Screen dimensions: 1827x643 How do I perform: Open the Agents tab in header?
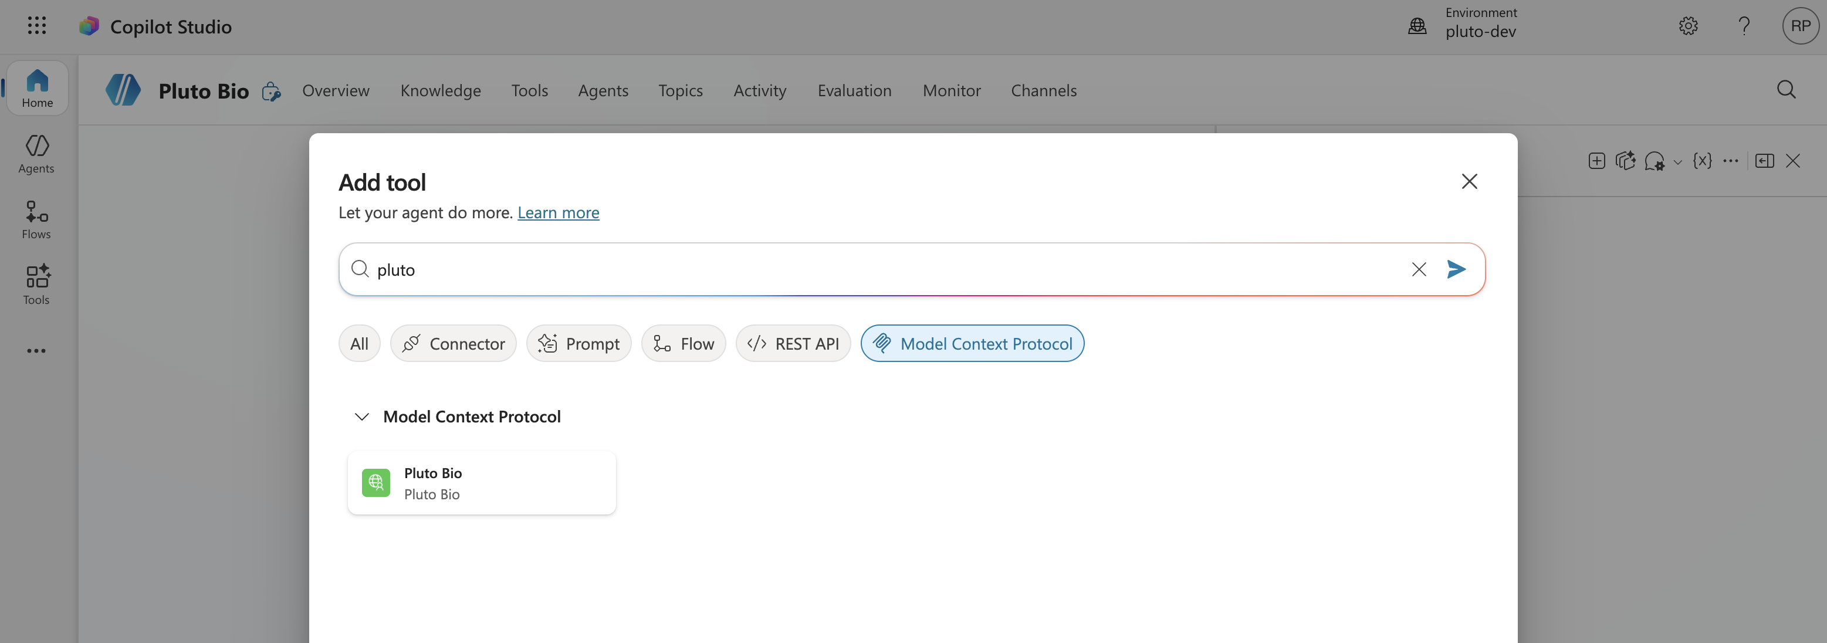point(603,91)
